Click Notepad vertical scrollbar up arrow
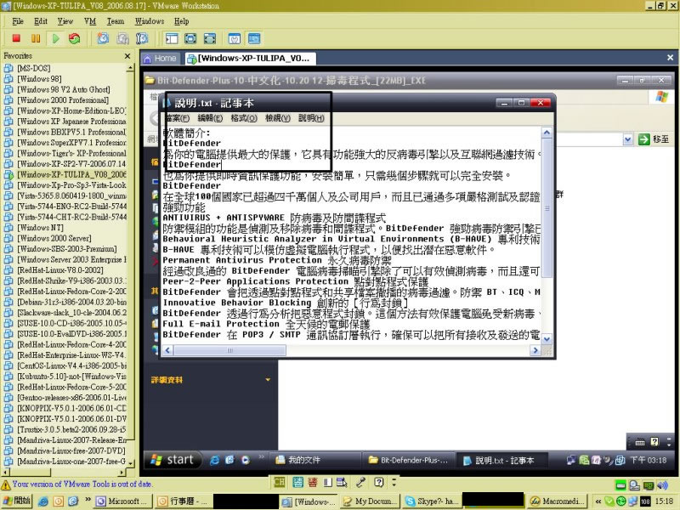 (547, 133)
